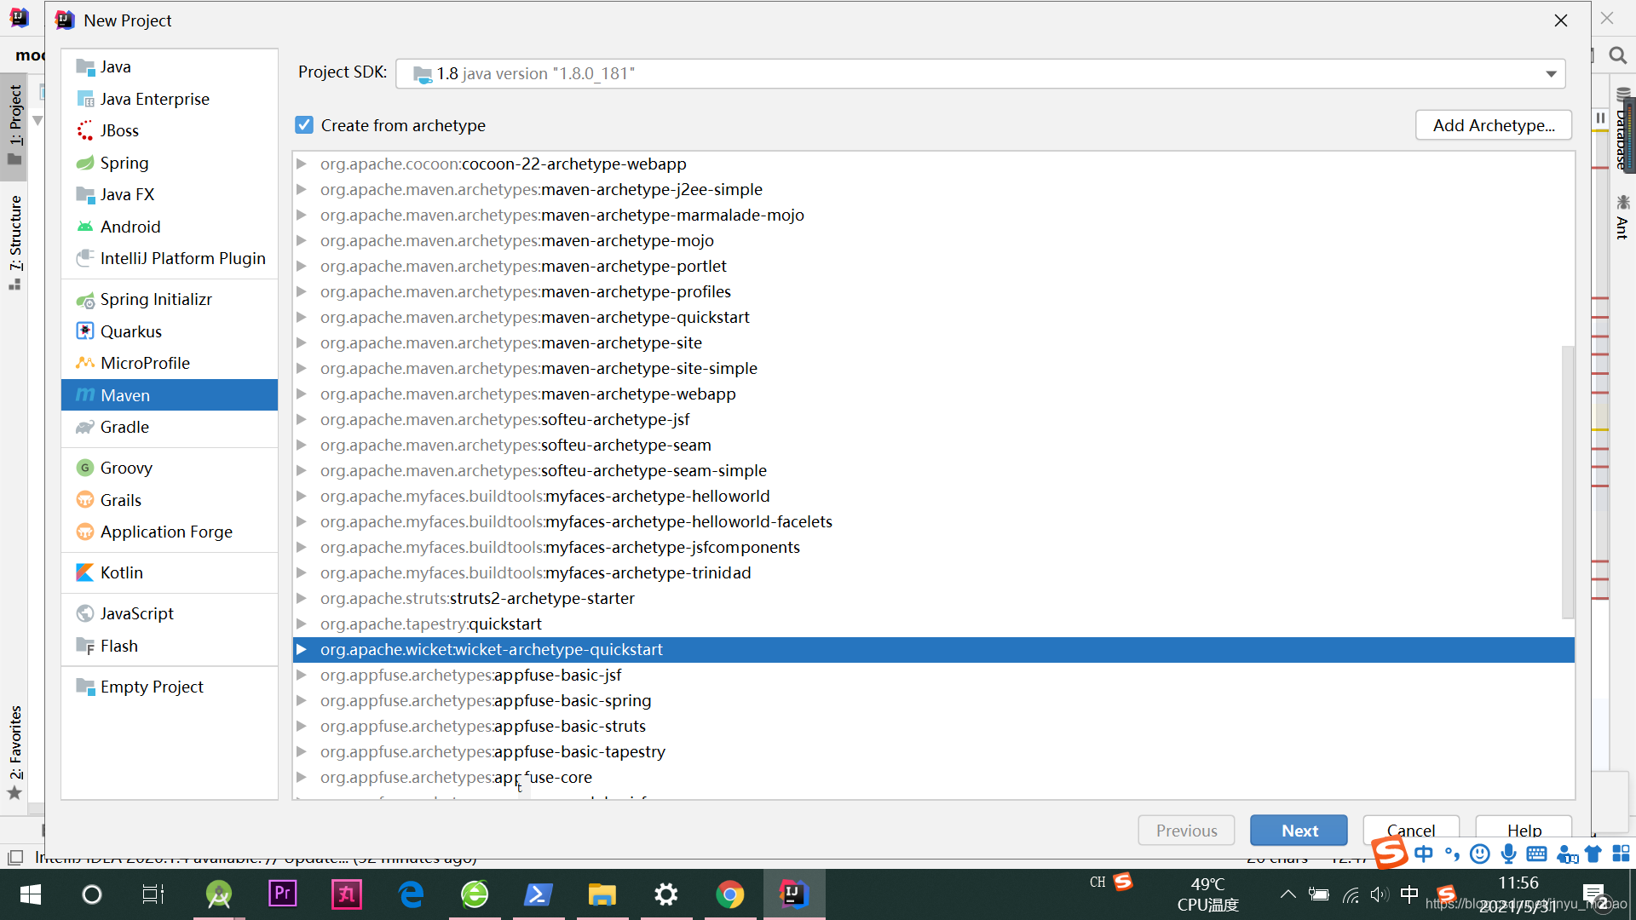Screen dimensions: 1636x920
Task: Select org.apache.tapestry:quickstart archetype
Action: pyautogui.click(x=933, y=624)
